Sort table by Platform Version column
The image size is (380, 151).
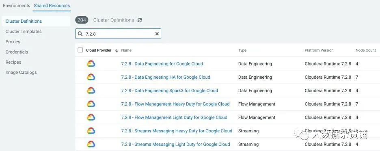click(319, 50)
